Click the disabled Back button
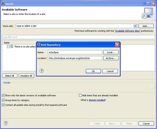 tap(97, 123)
